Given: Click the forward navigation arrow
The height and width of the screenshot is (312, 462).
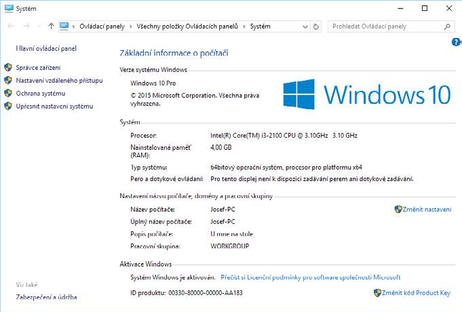Looking at the screenshot, I should (x=26, y=26).
